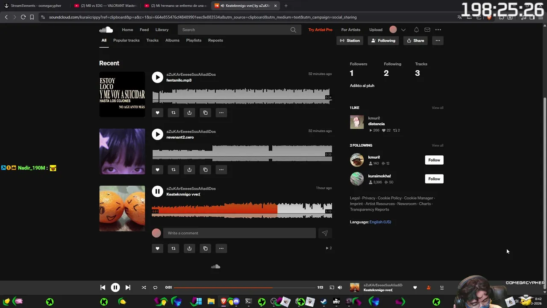
Task: Repost the Keateknmigo vve:( track
Action: 174,248
